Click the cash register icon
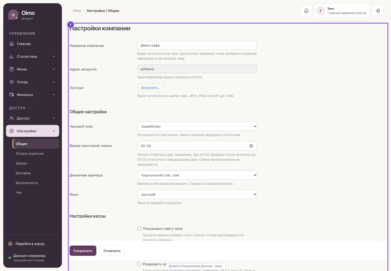391x271 pixels. click(x=10, y=244)
